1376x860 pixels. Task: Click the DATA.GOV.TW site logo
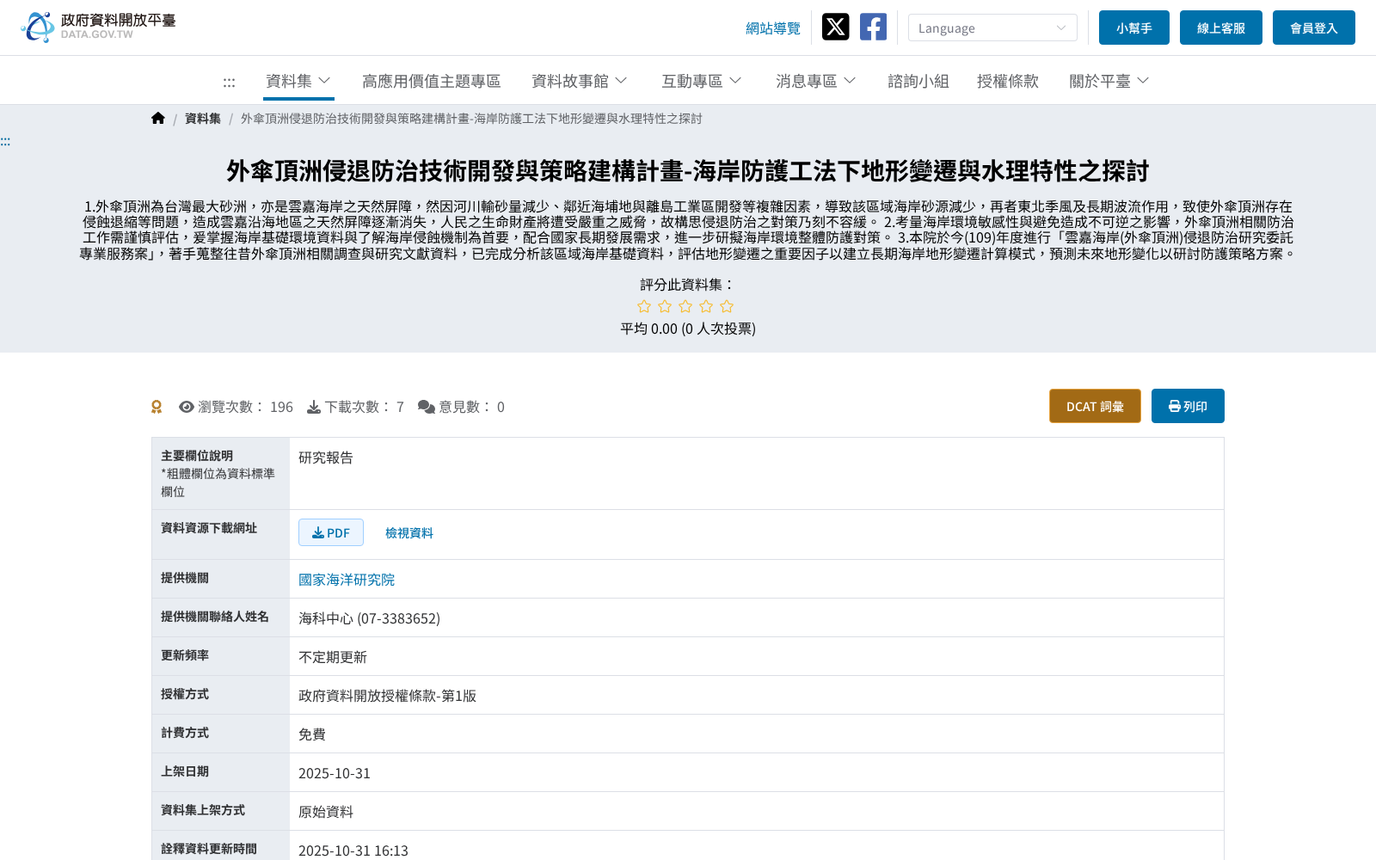coord(98,27)
